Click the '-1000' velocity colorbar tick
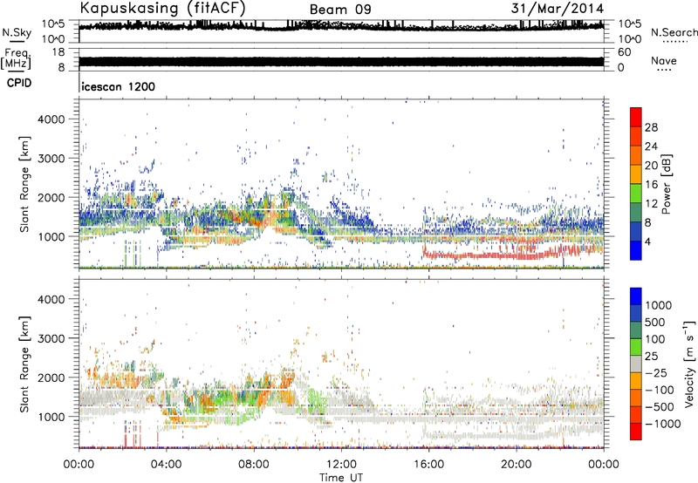The width and height of the screenshot is (698, 483). (x=663, y=424)
